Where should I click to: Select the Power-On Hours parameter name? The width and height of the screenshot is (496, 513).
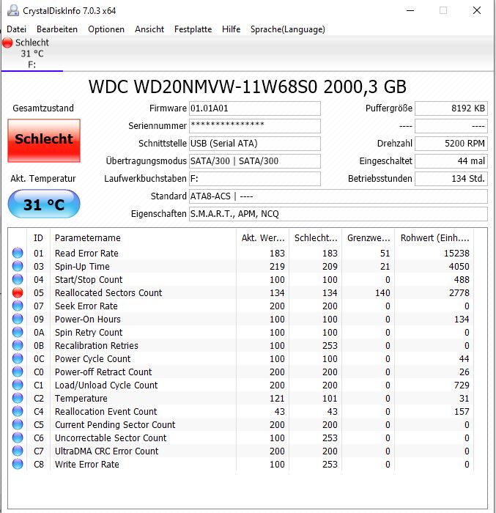click(88, 320)
